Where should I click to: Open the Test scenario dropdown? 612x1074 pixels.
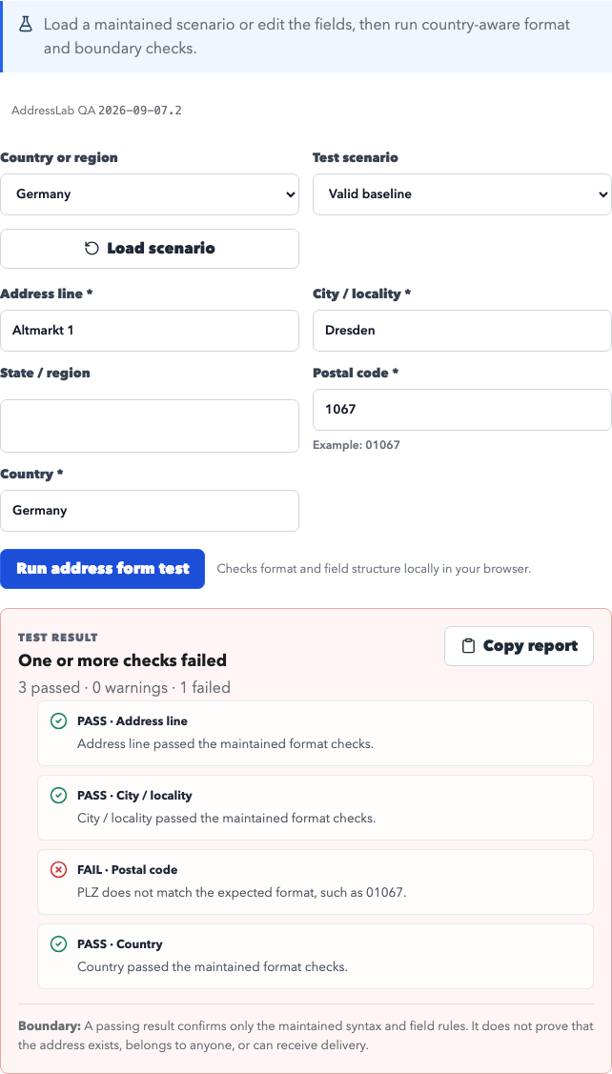(x=462, y=193)
